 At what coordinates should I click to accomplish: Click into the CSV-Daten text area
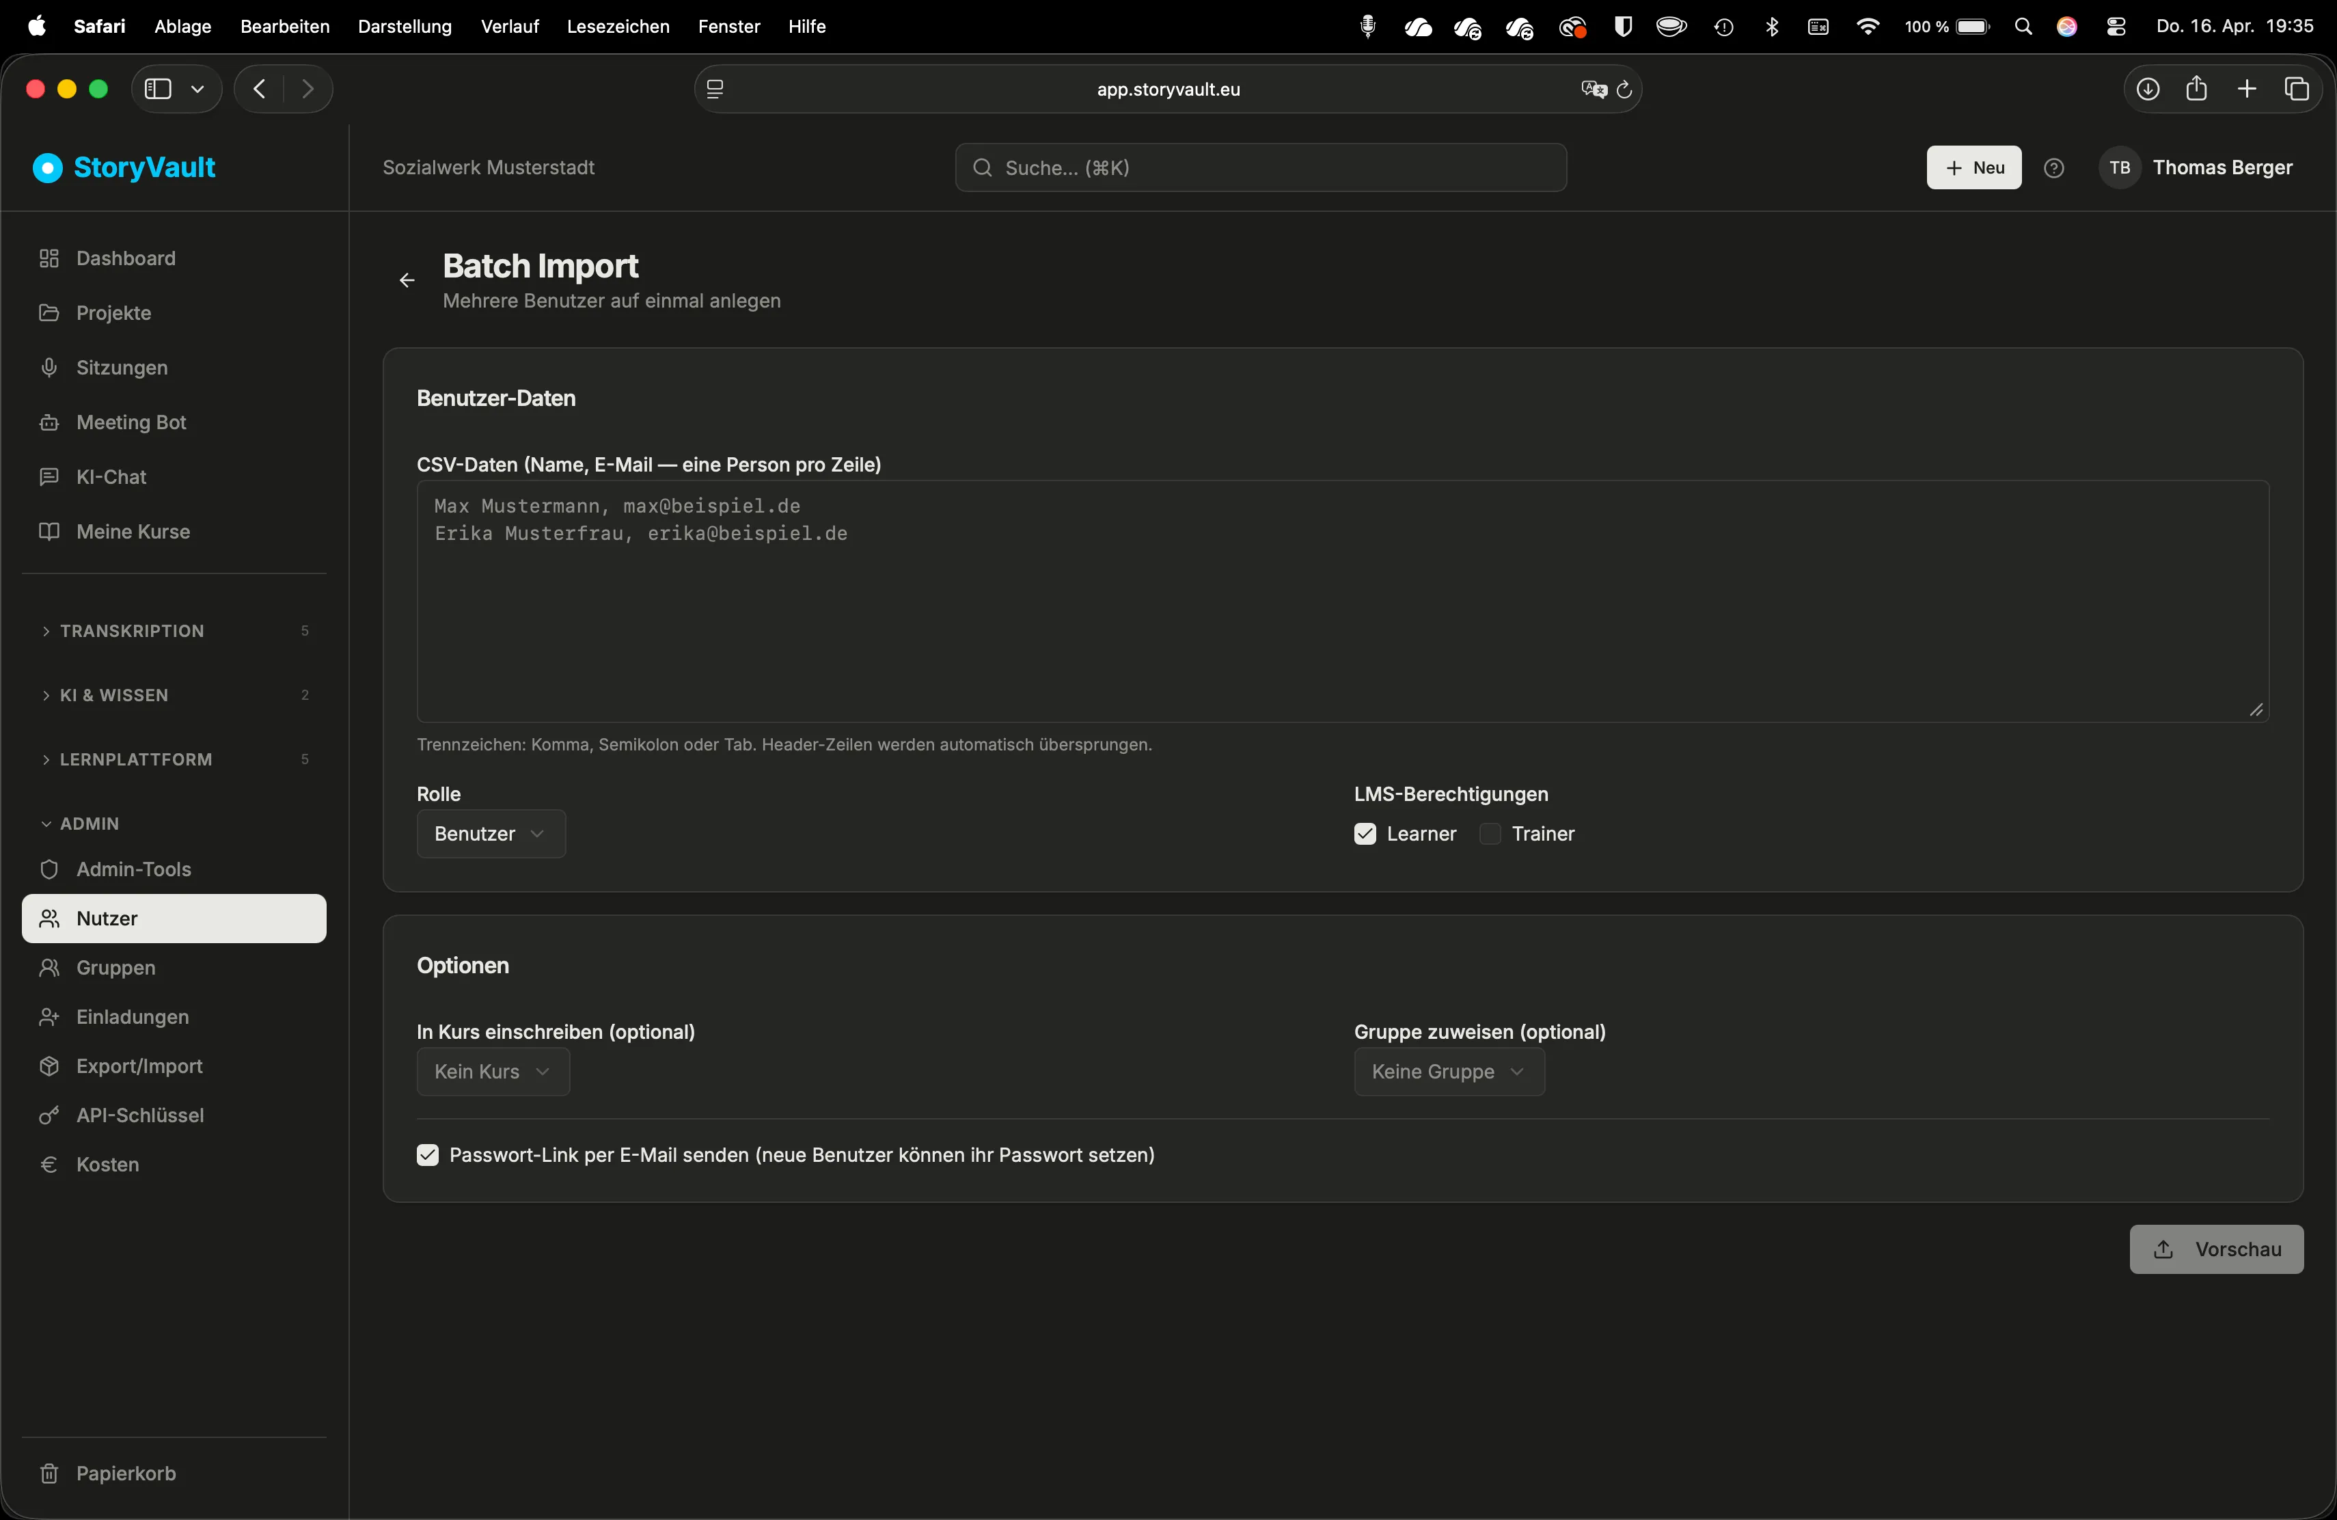[x=1342, y=601]
